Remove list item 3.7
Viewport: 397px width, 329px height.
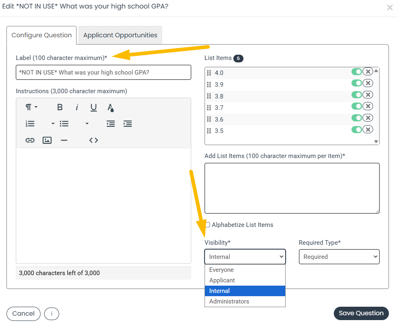coord(368,106)
